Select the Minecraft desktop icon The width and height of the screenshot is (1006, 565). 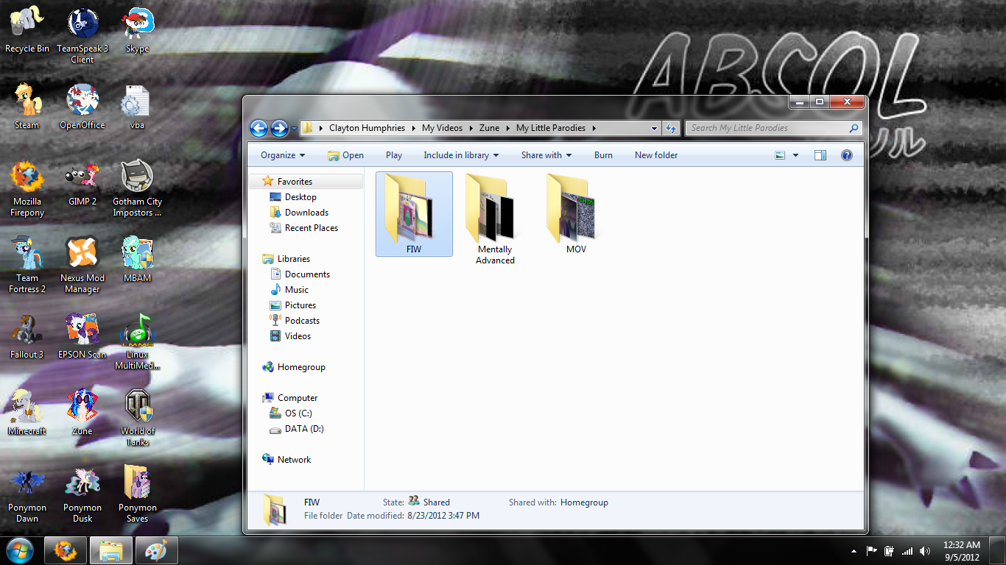click(27, 413)
